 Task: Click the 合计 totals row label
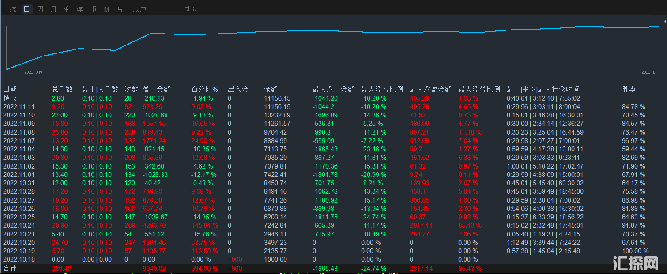pyautogui.click(x=10, y=268)
